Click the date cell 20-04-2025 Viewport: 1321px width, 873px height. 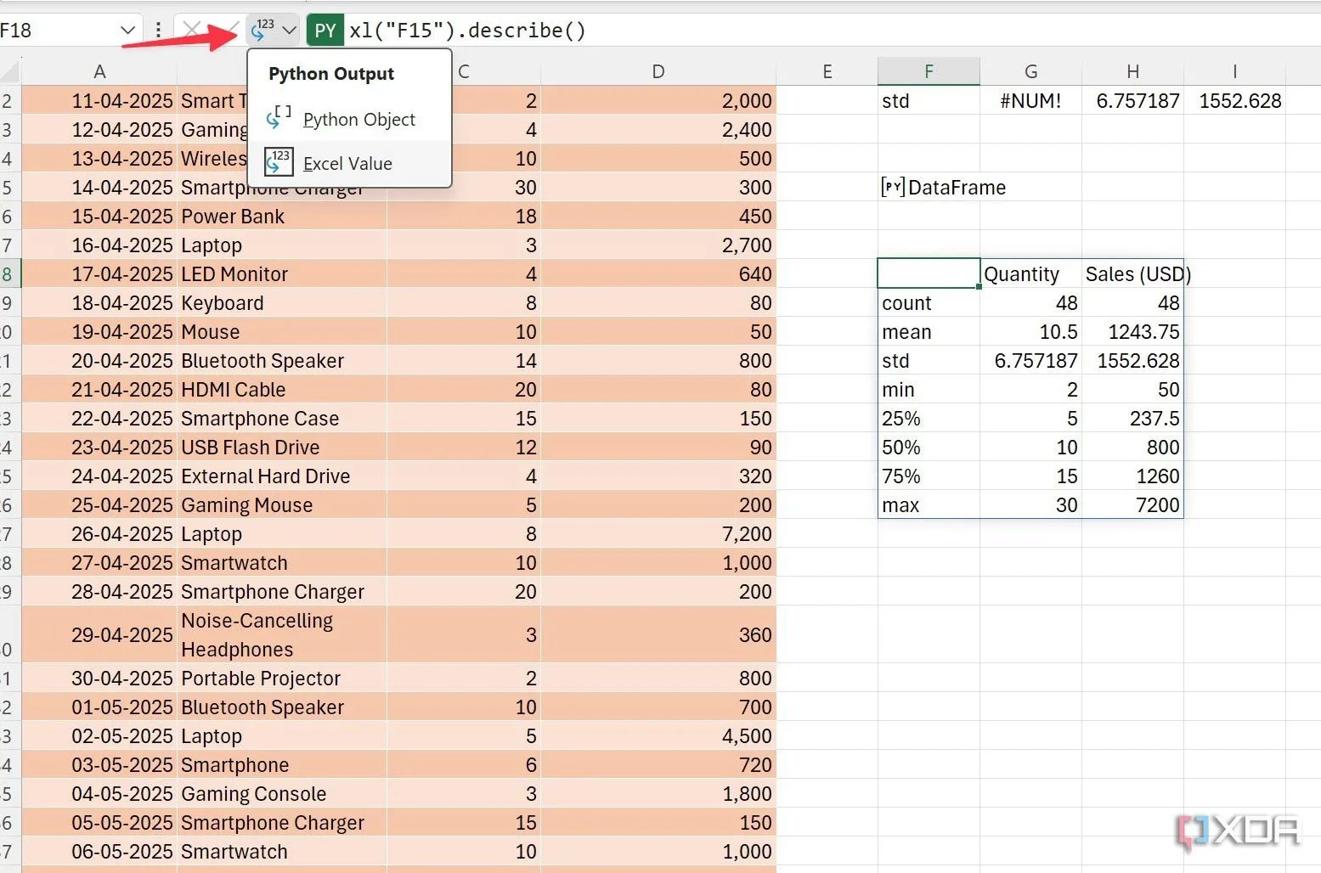(99, 360)
